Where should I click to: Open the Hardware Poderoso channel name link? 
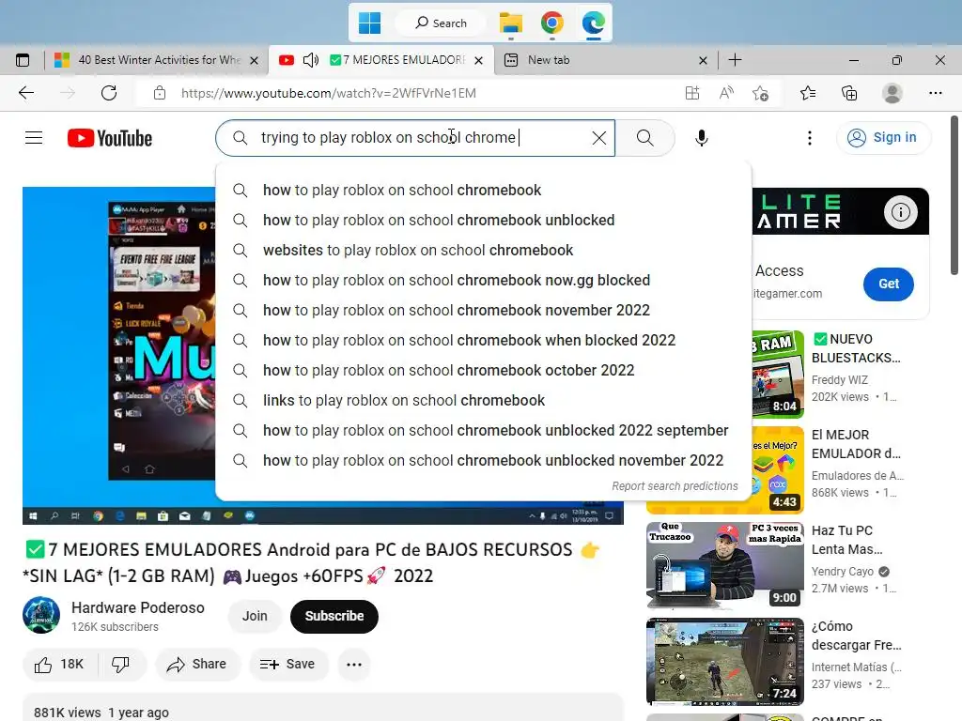coord(138,607)
